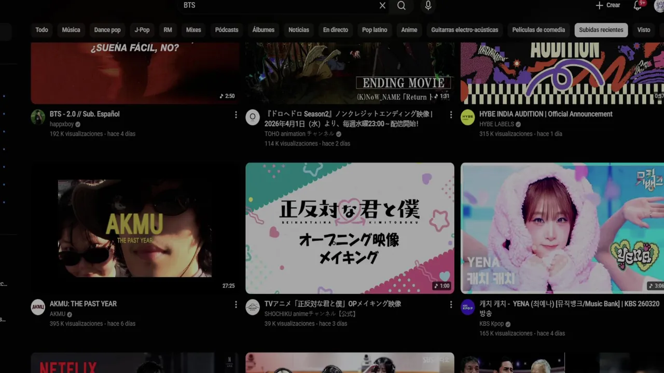This screenshot has width=664, height=373.
Task: Go to the happxboy channel name
Action: [x=62, y=124]
